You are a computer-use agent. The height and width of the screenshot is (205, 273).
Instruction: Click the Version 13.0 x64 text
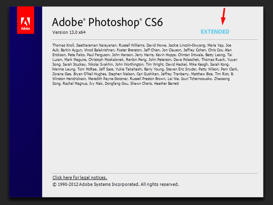pyautogui.click(x=69, y=32)
